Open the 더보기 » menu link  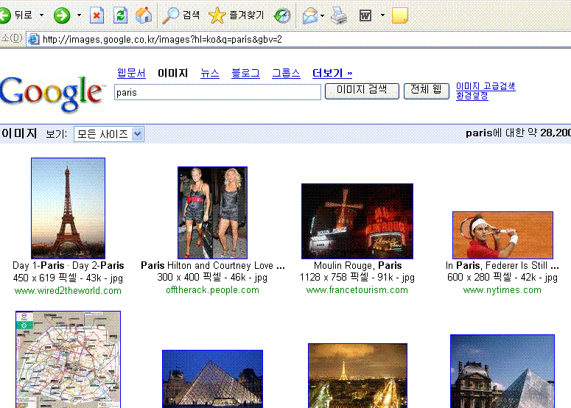[332, 73]
